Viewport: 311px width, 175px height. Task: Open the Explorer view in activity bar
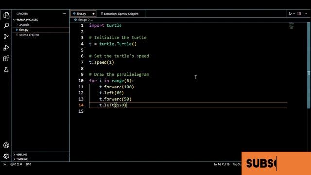coord(6,15)
